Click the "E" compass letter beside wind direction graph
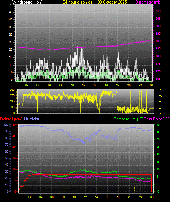Viewport: 170px width, 202px height. click(160, 107)
